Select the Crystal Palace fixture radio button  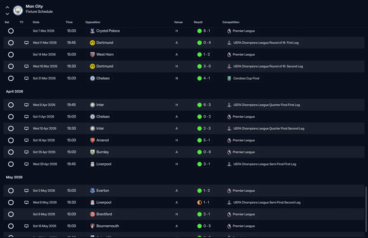(11, 31)
